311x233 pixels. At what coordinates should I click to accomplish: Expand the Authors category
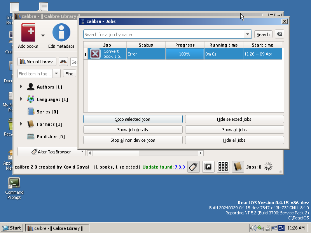pyautogui.click(x=21, y=87)
